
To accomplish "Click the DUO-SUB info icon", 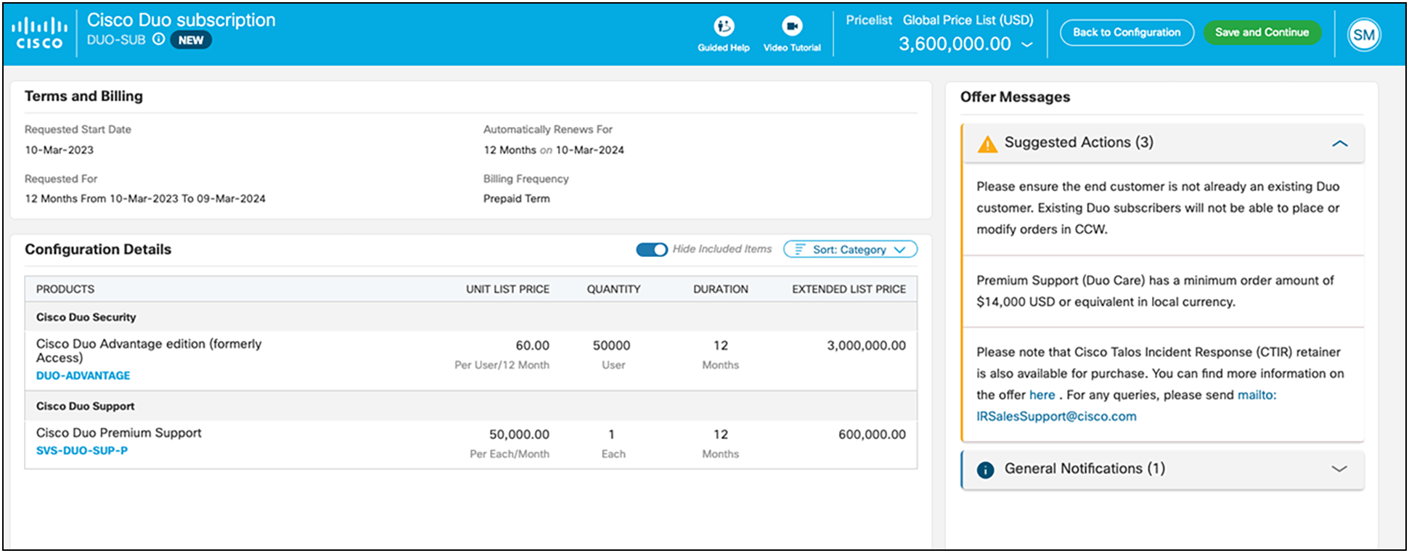I will 158,39.
